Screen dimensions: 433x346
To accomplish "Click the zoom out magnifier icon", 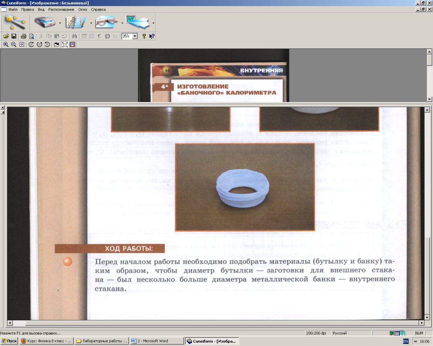I will pyautogui.click(x=14, y=44).
